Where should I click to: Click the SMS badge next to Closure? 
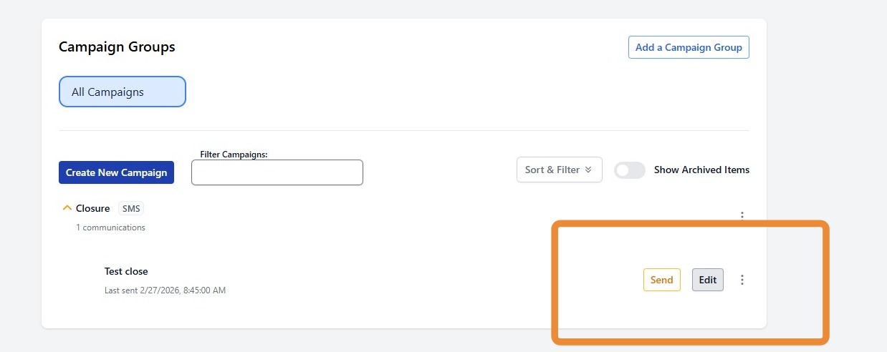tap(132, 208)
